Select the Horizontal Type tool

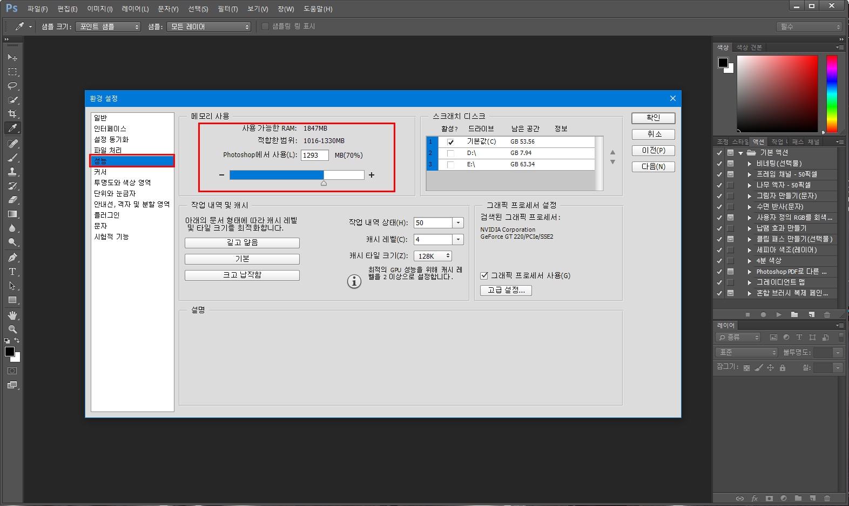12,272
